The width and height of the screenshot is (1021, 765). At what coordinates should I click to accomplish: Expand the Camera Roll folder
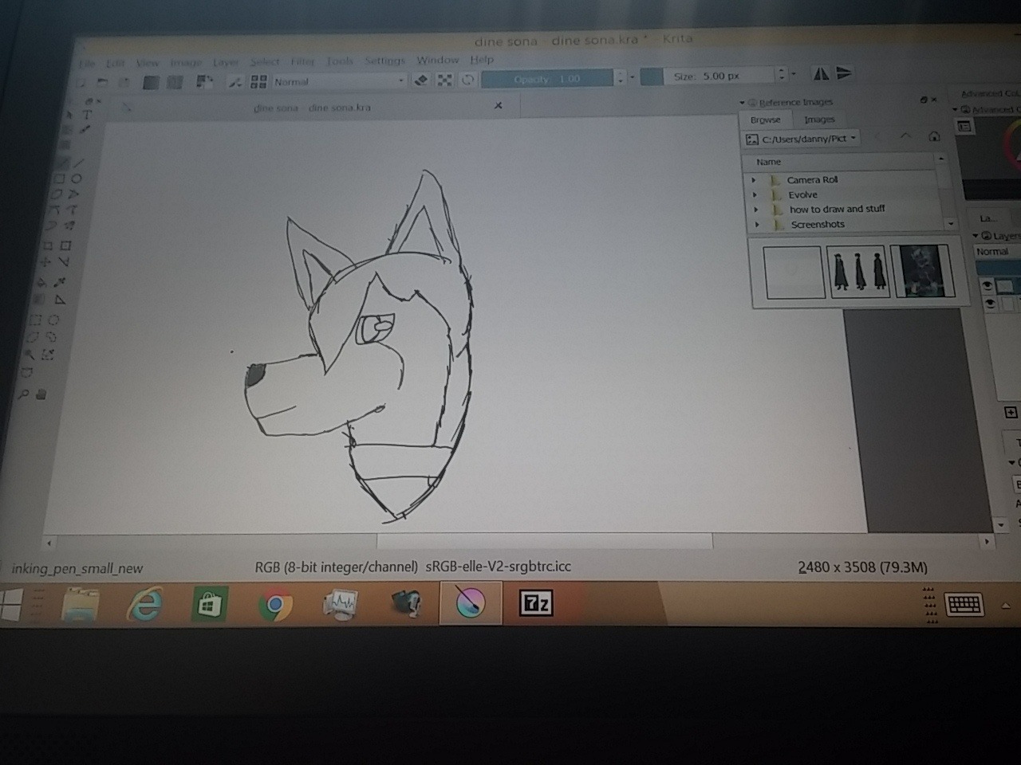754,180
